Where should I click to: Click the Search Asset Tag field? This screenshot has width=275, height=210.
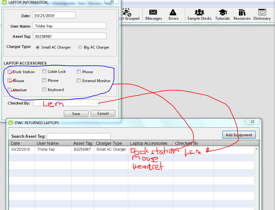pos(79,136)
